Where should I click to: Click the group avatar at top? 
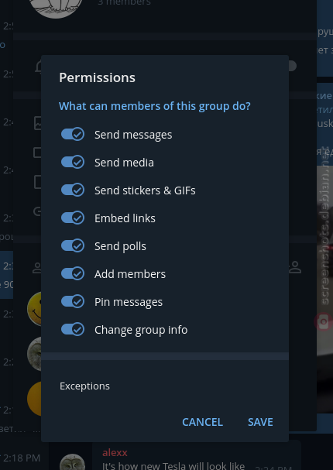(56, 9)
